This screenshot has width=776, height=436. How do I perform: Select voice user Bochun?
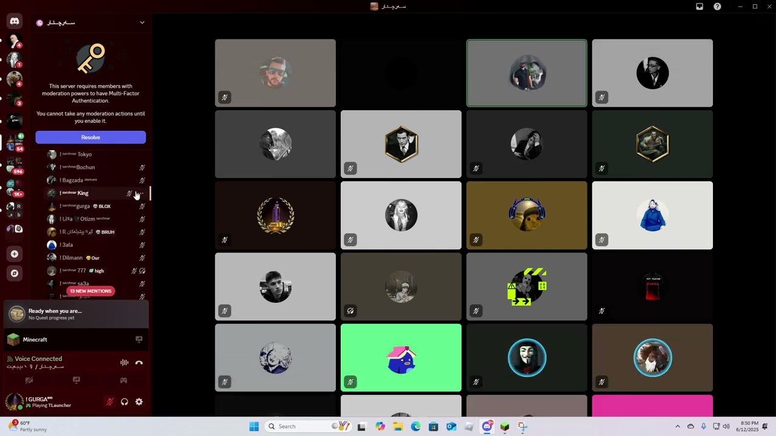pyautogui.click(x=97, y=167)
